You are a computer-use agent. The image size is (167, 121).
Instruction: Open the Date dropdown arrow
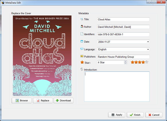[x=148, y=42]
